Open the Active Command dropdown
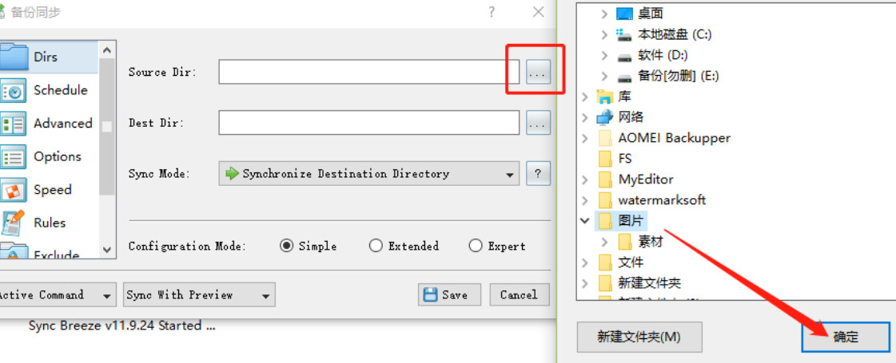896x363 pixels. 57,294
